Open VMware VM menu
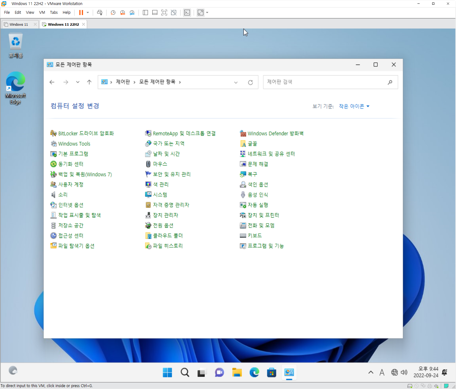 click(x=42, y=13)
